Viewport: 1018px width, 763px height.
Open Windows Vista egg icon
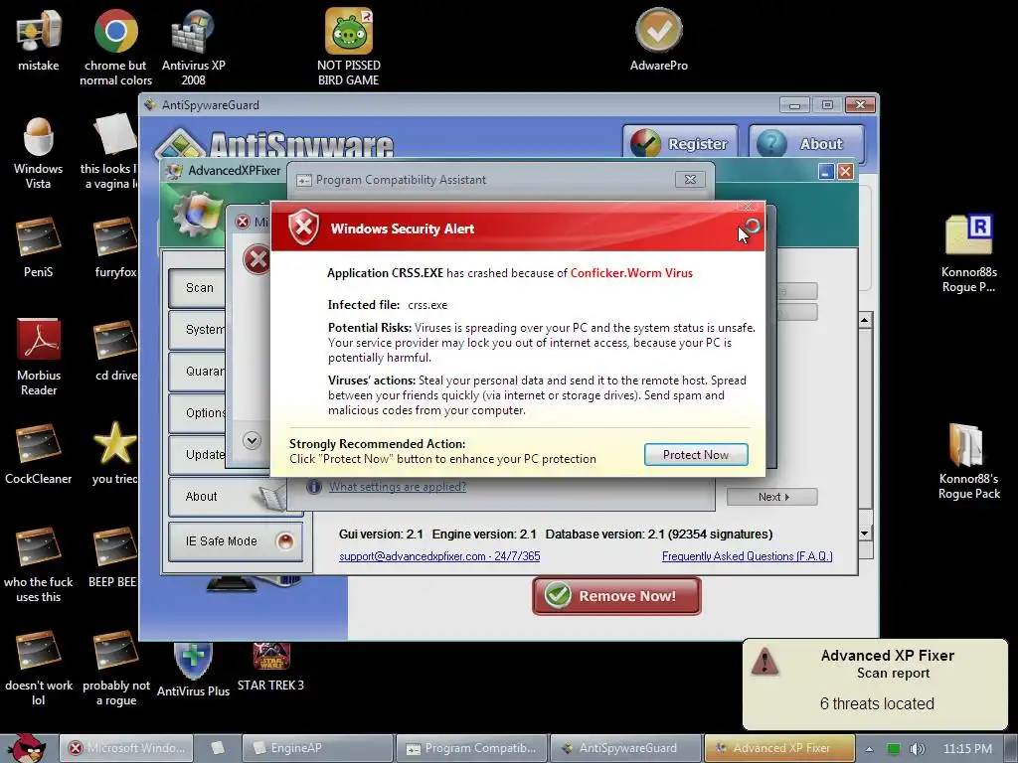click(x=39, y=153)
